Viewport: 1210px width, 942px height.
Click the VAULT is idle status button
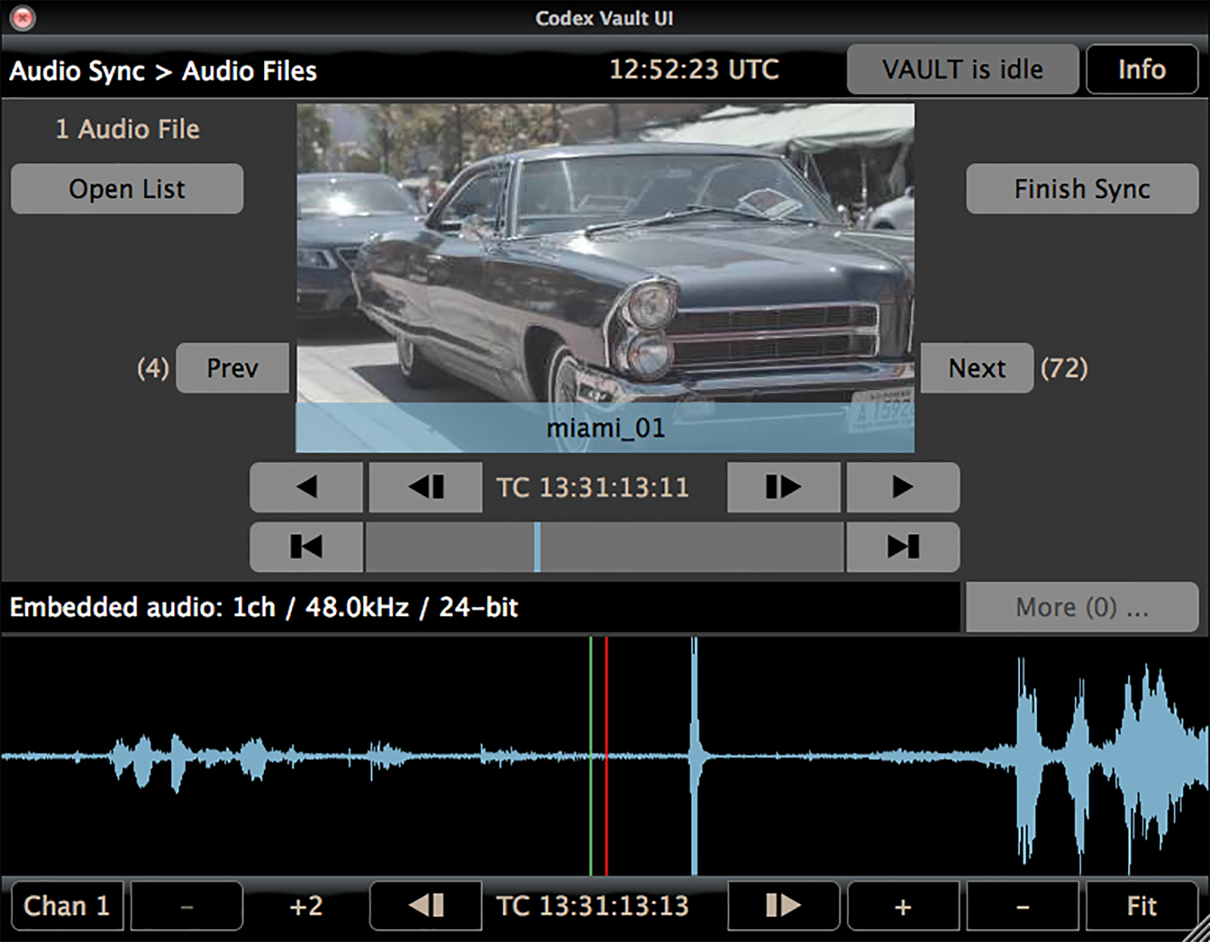tap(963, 70)
